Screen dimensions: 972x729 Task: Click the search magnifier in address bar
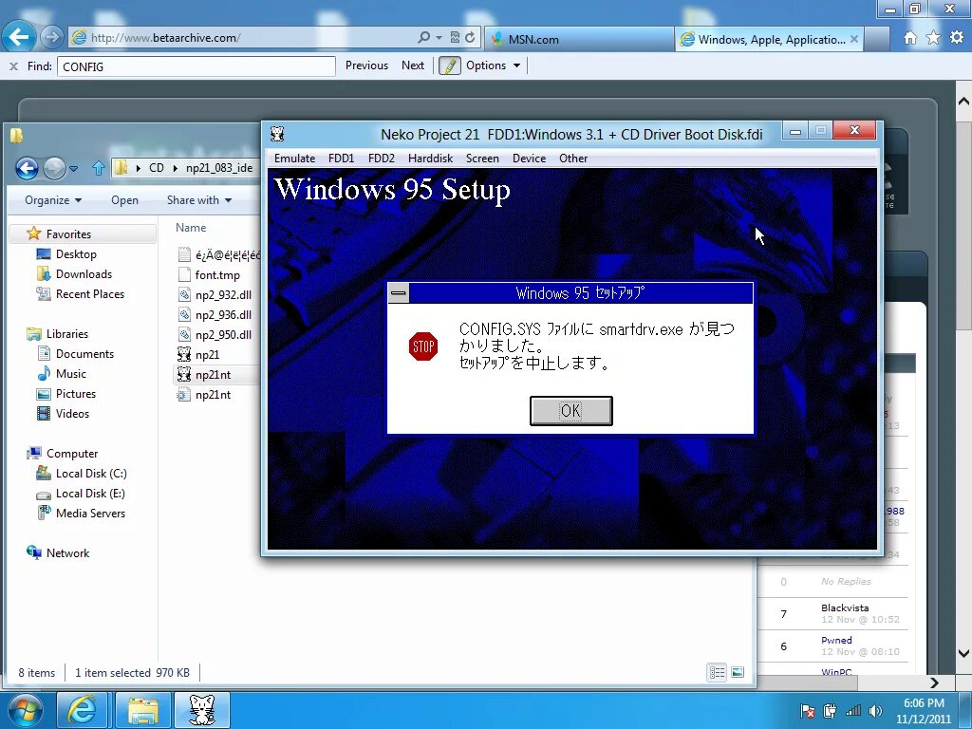(x=424, y=38)
